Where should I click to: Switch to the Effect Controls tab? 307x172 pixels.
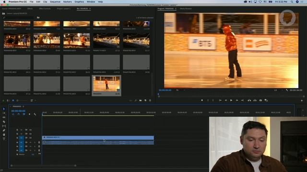[x=45, y=9]
